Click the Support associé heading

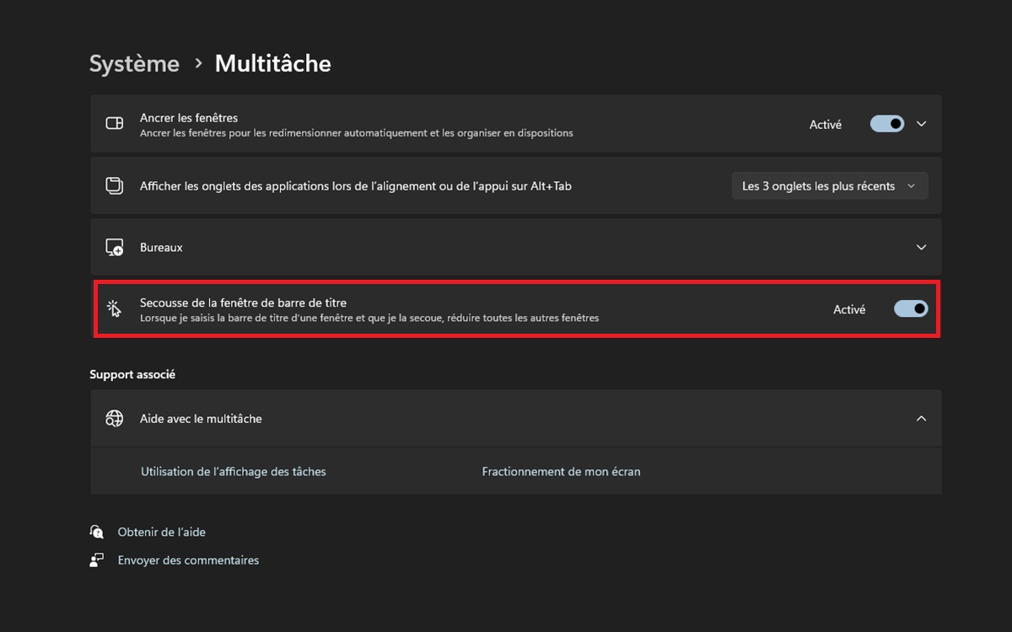pos(132,374)
